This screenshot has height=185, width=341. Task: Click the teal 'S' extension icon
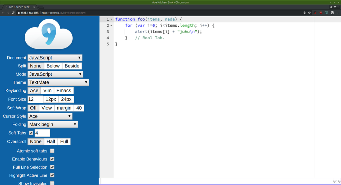pyautogui.click(x=326, y=13)
